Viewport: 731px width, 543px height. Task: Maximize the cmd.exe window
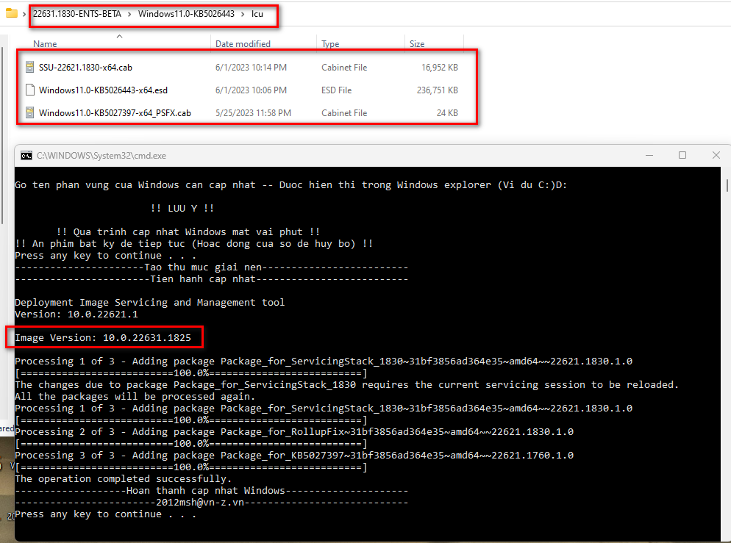pos(682,155)
